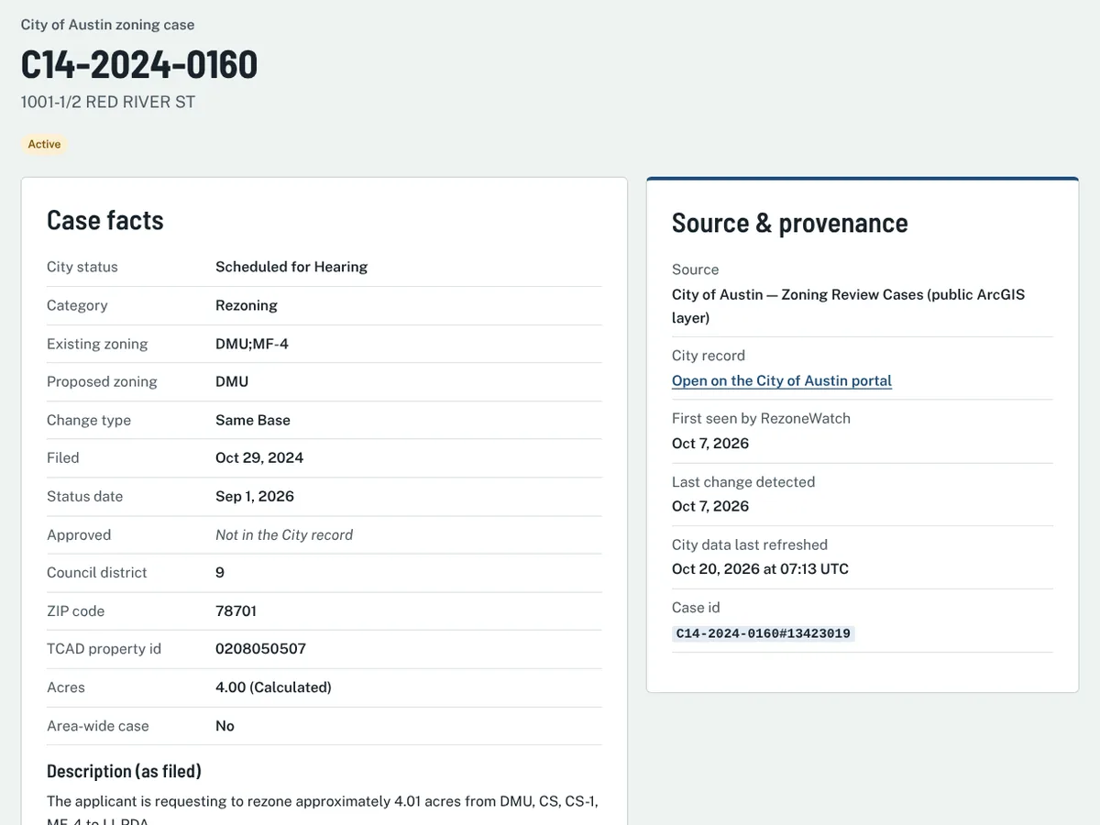
Task: Select the Same Base change type value
Action: [253, 420]
